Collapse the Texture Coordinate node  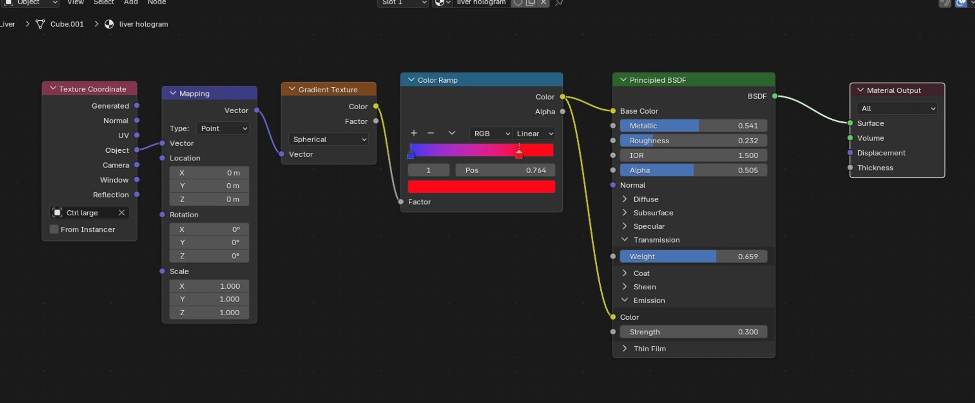pos(53,89)
